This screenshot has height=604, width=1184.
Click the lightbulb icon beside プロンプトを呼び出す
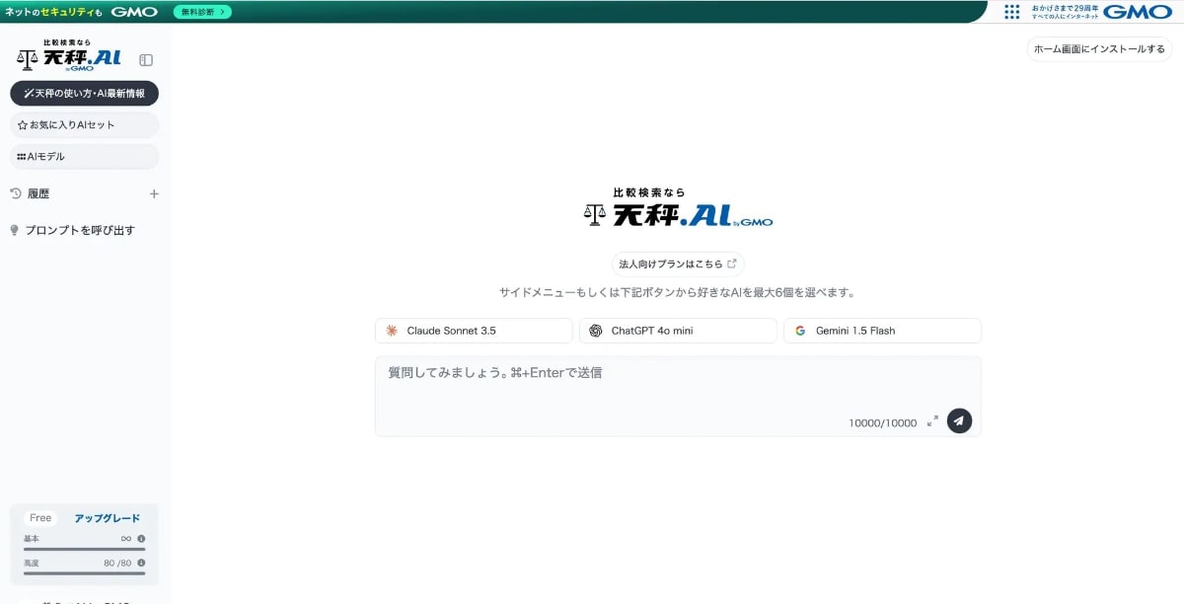[x=14, y=230]
